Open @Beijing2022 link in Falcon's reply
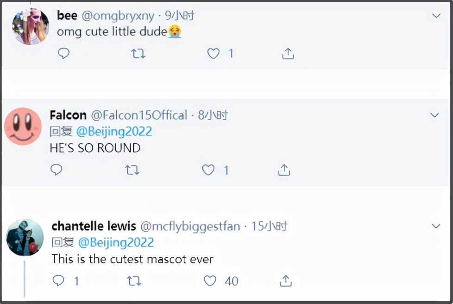453x304 pixels. 114,131
